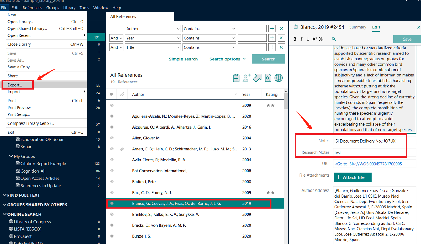
Task: Expand the Search options dropdown
Action: coord(227,59)
